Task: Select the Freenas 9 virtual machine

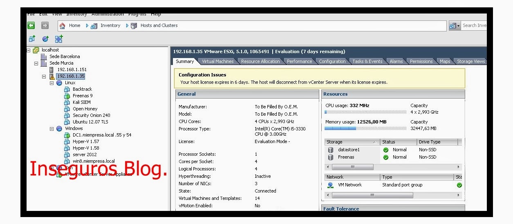Action: pyautogui.click(x=83, y=96)
